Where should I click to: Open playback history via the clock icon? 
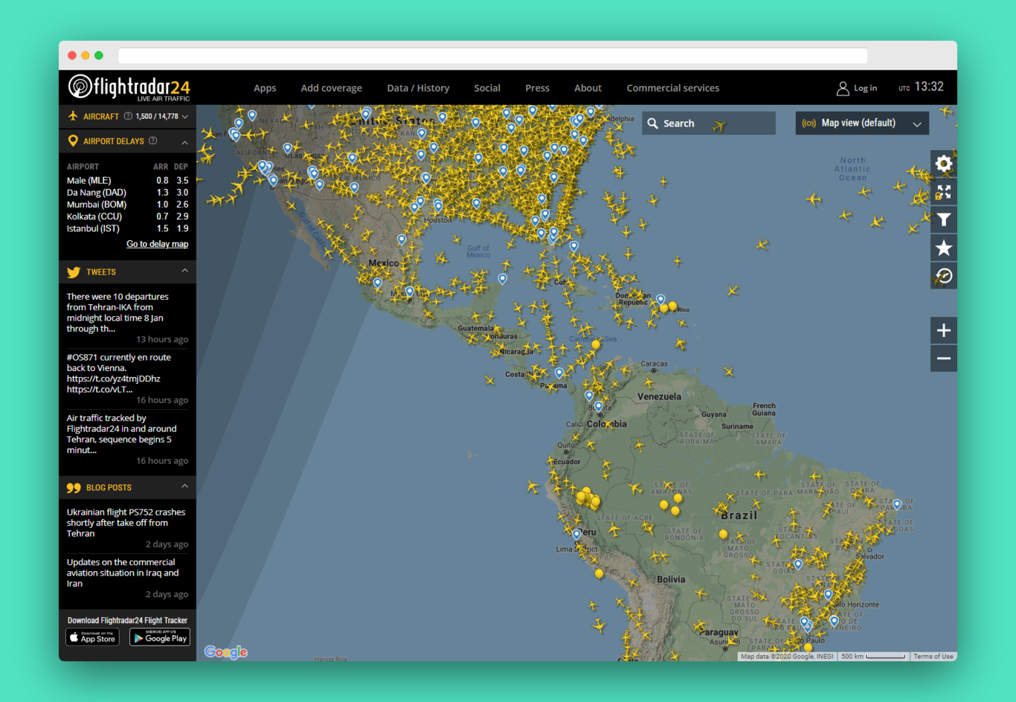click(943, 275)
